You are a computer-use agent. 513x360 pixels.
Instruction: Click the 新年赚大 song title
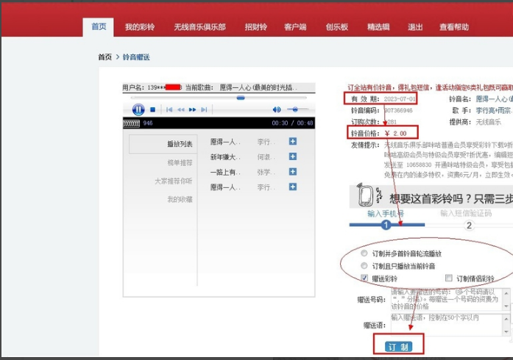tap(225, 156)
